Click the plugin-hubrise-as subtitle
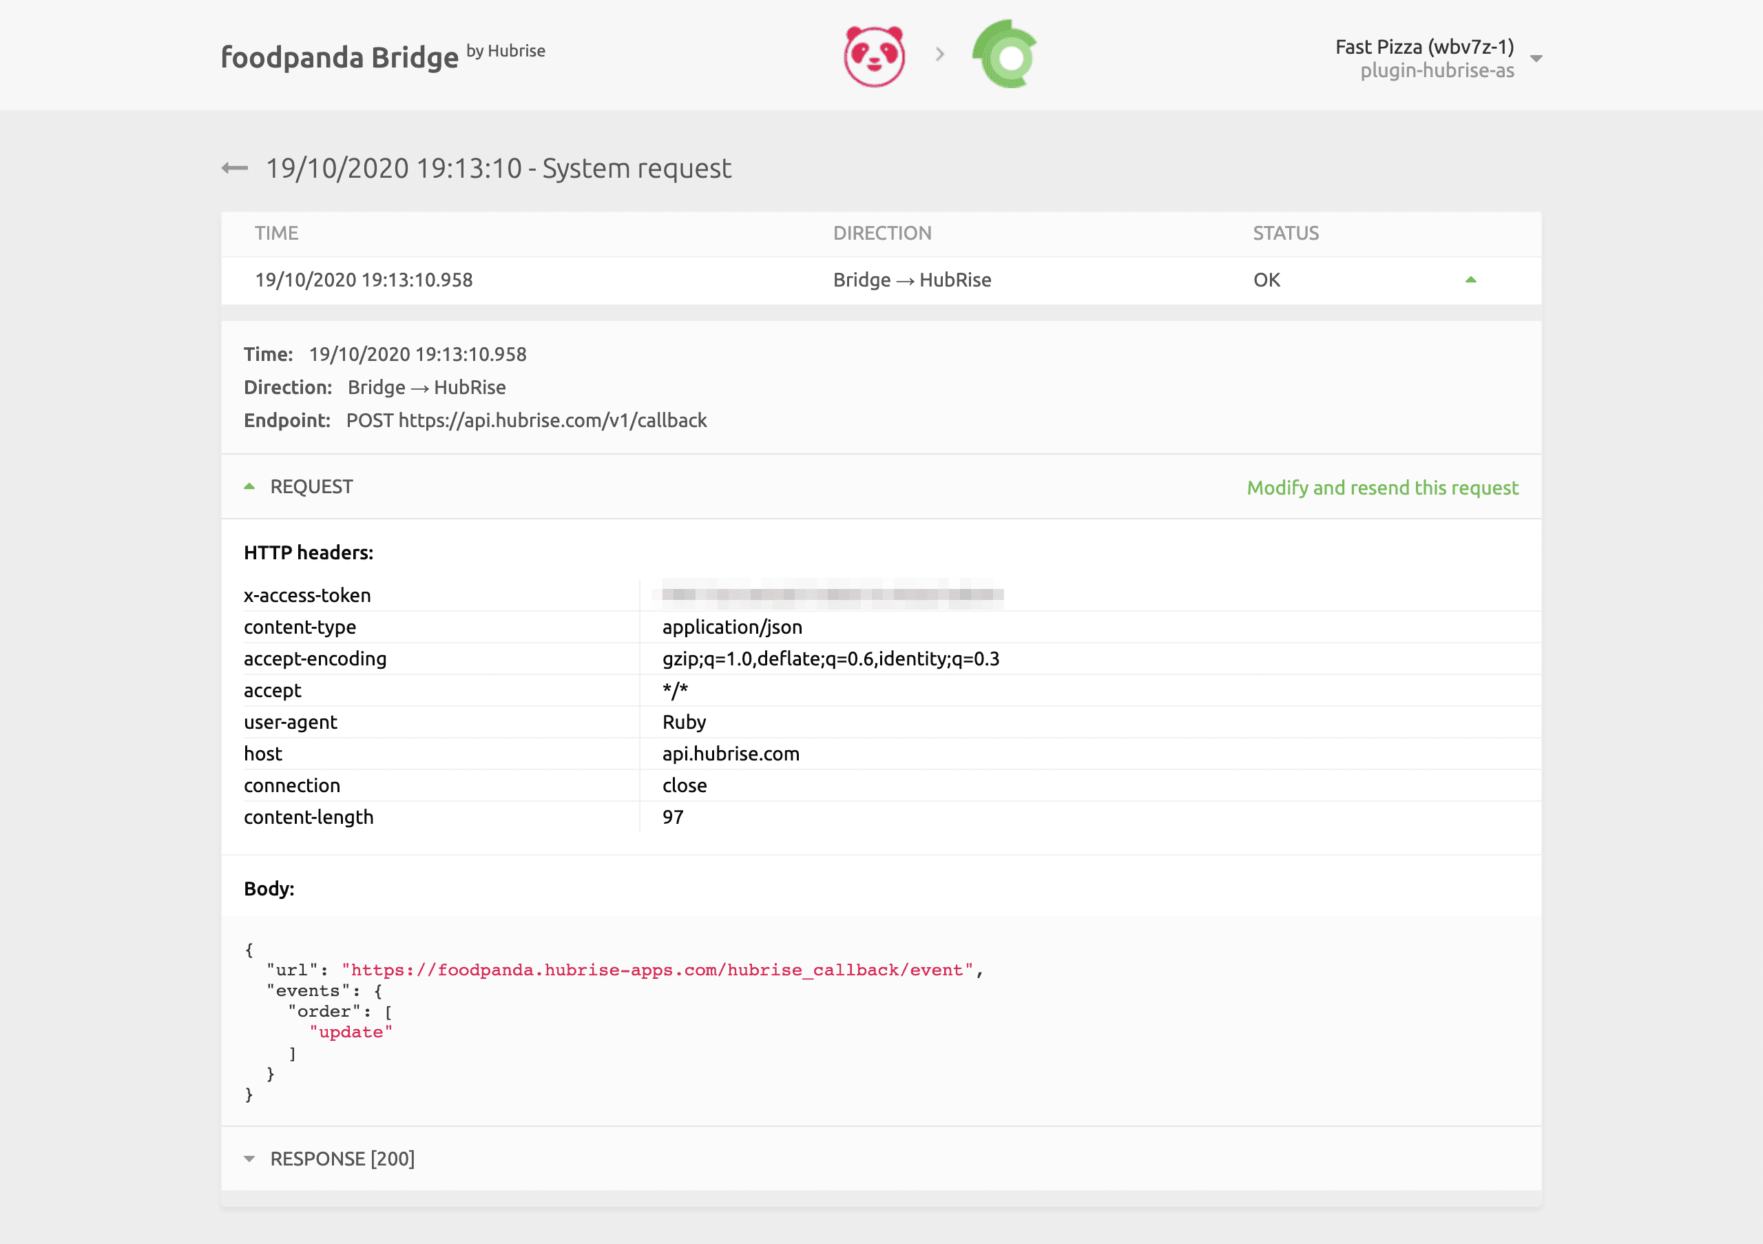Viewport: 1763px width, 1244px height. [1437, 71]
